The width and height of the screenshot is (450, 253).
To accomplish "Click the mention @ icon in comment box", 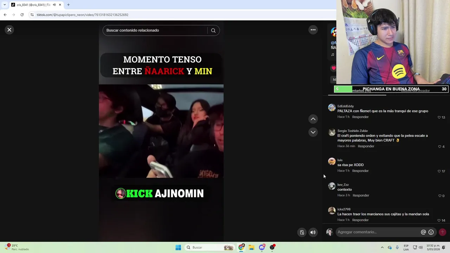I will pyautogui.click(x=423, y=232).
